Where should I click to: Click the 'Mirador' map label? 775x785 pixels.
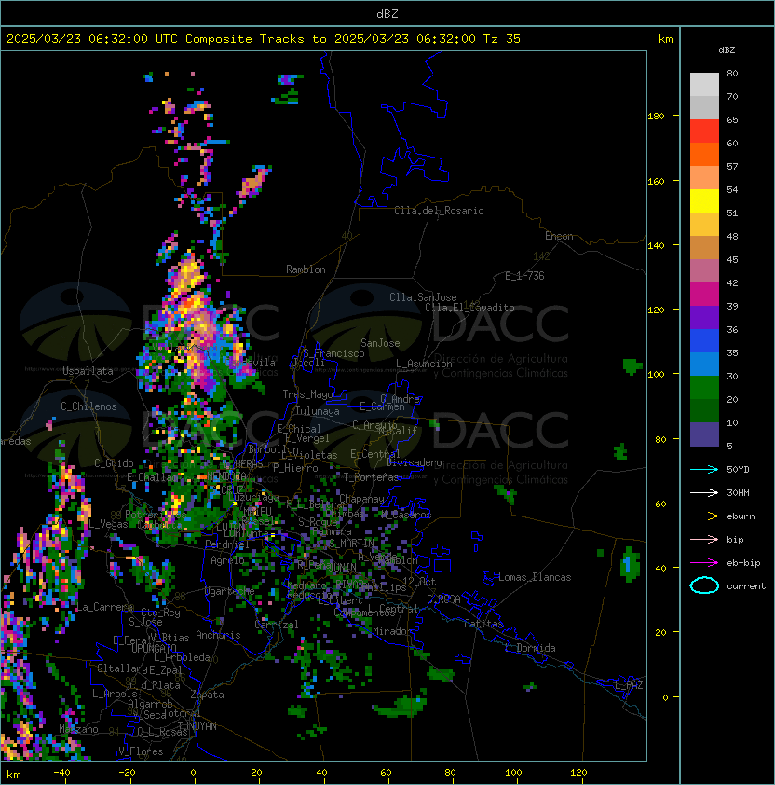pos(392,631)
